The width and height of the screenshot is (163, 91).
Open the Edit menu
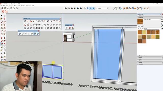pos(4,6)
